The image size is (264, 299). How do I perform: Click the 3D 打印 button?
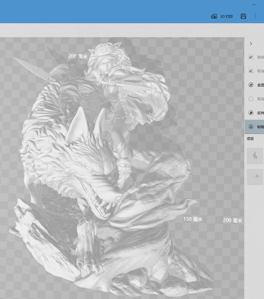click(222, 16)
